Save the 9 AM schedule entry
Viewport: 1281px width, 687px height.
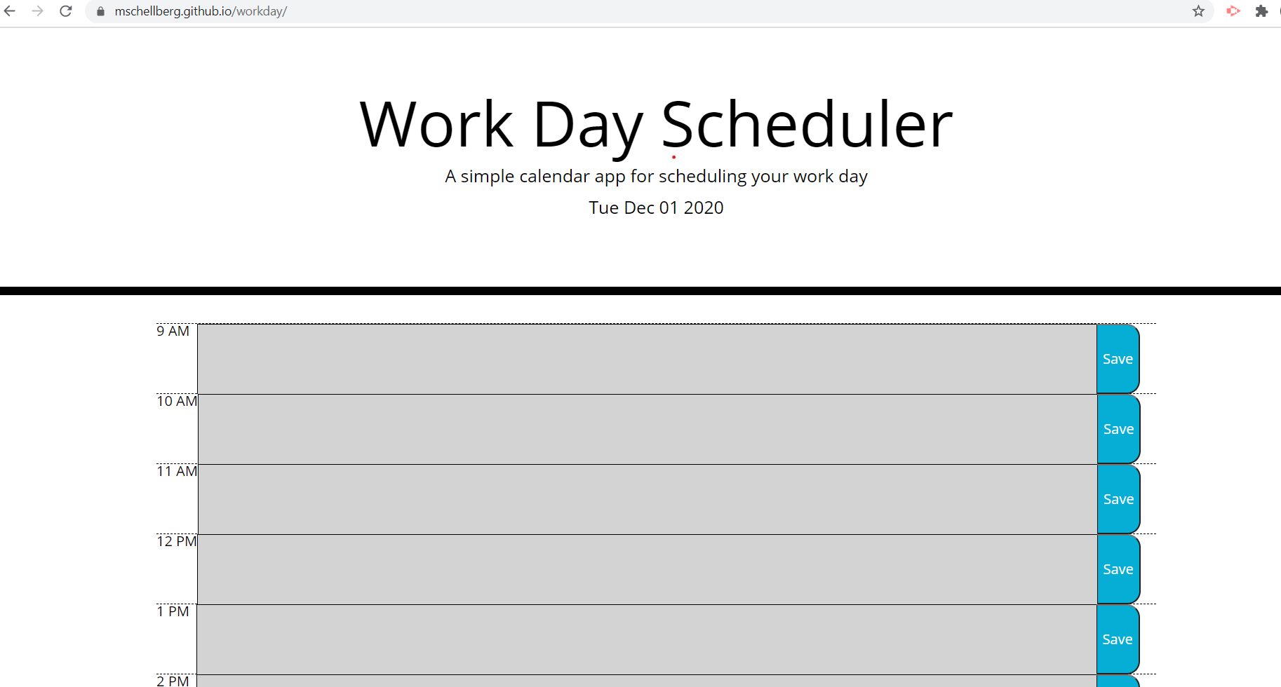(1117, 358)
